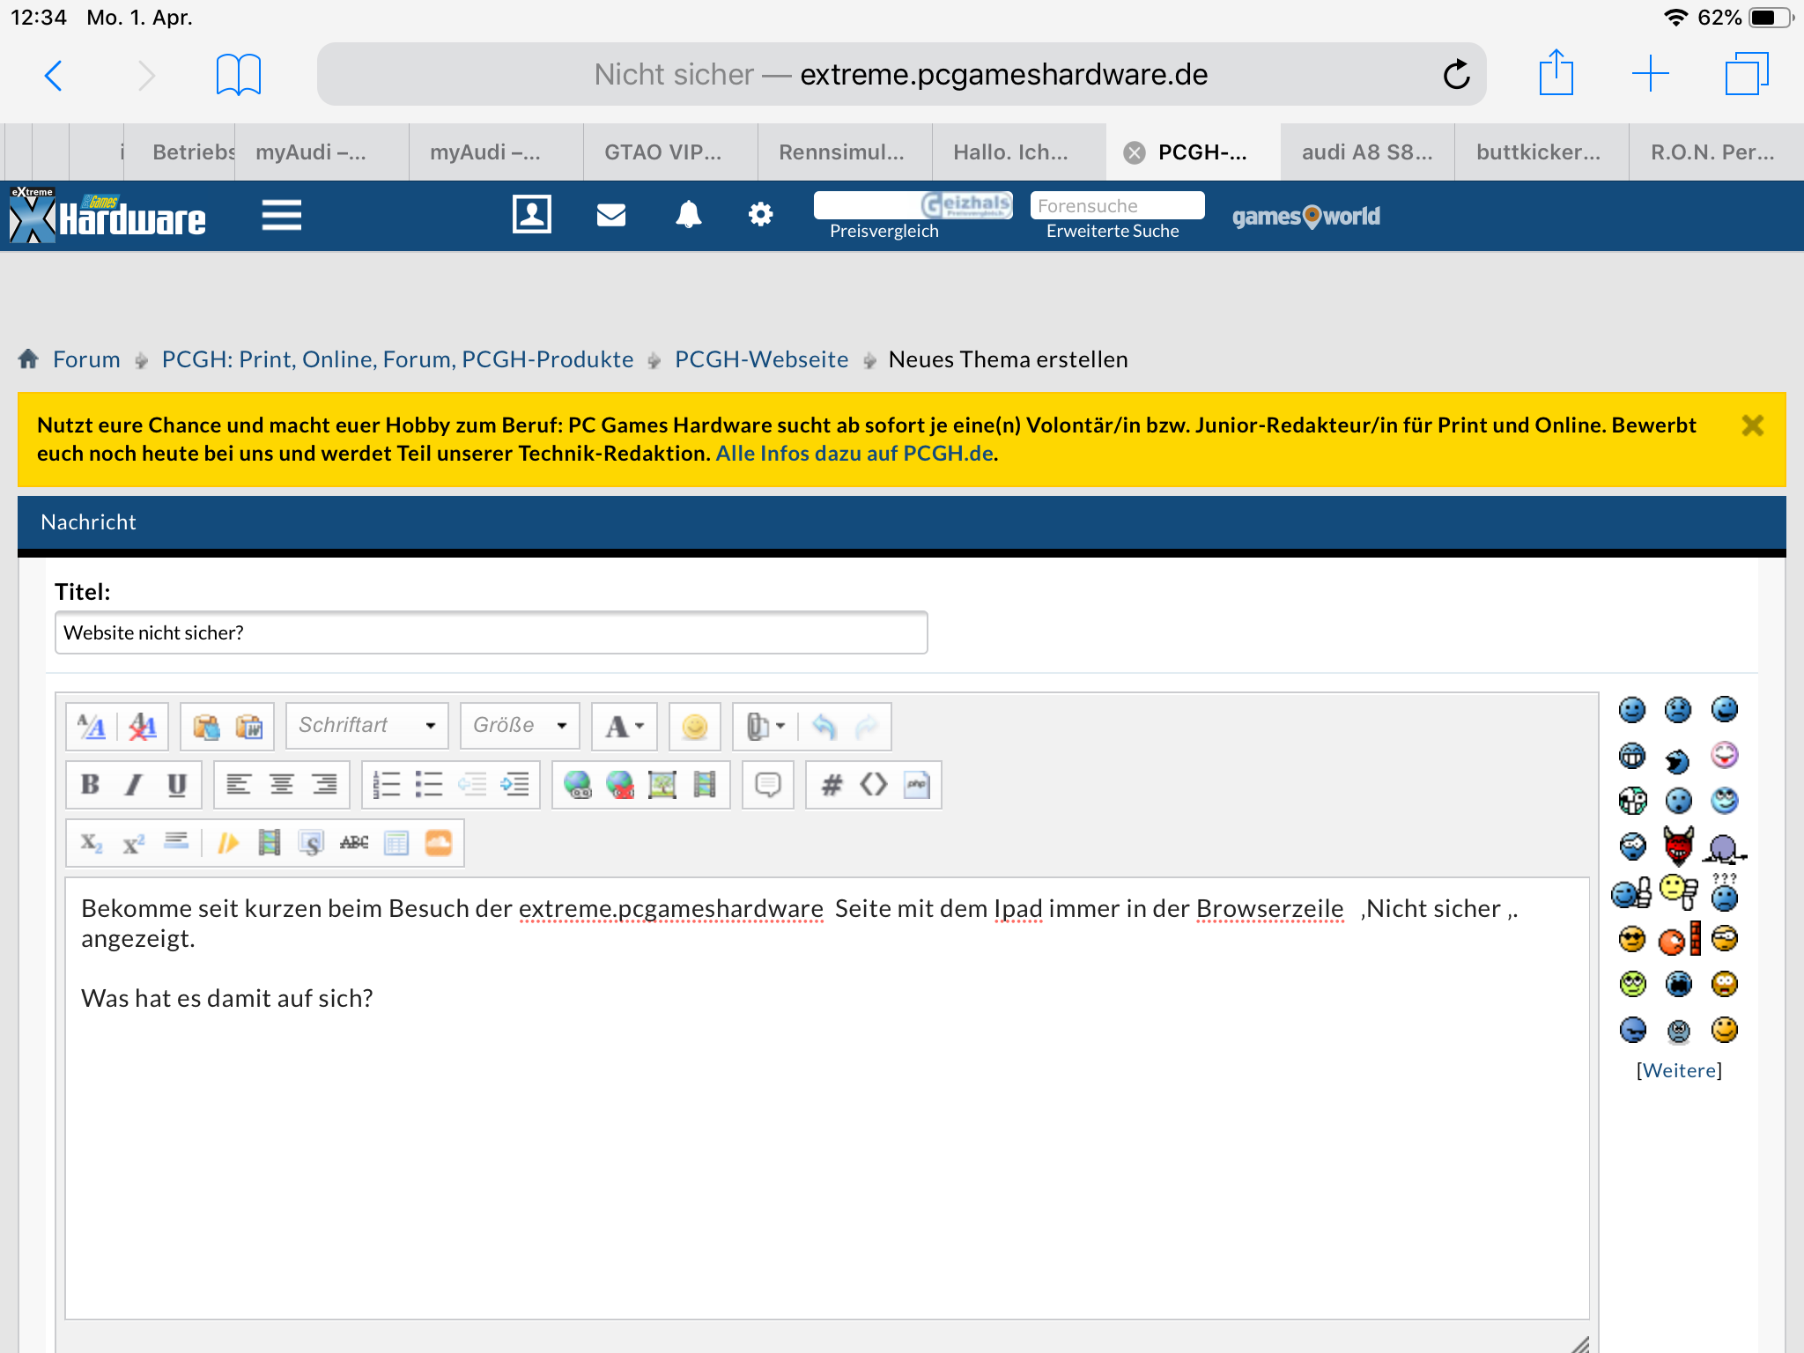Image resolution: width=1804 pixels, height=1353 pixels.
Task: Reload the page with the refresh arrow
Action: [1456, 74]
